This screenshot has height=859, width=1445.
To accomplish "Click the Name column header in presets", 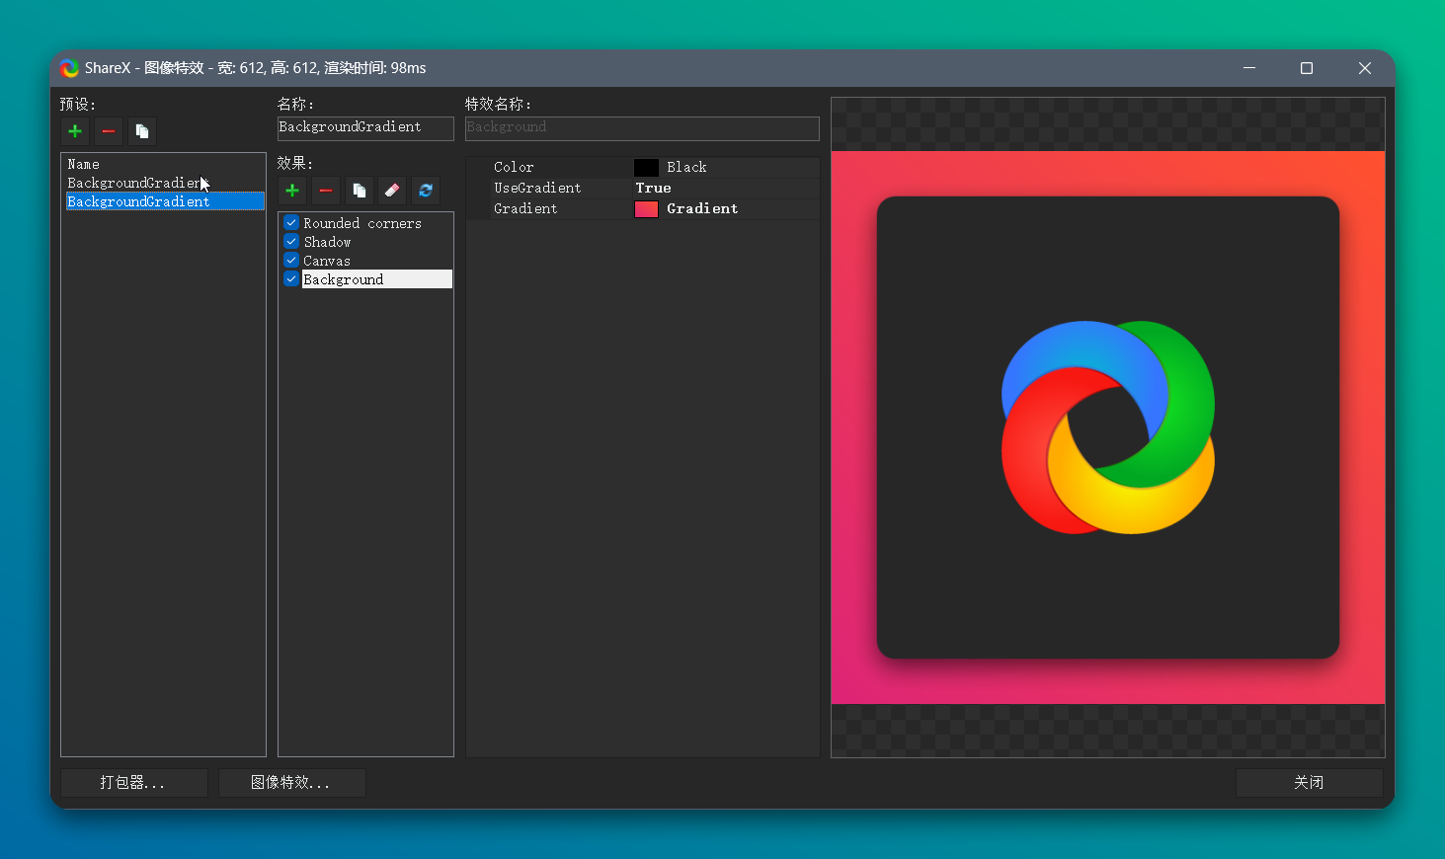I will pyautogui.click(x=84, y=164).
